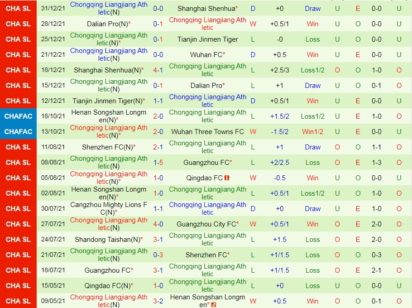Click the Loss1/2 result on 02/08/21
The height and width of the screenshot is (308, 412).
tap(313, 193)
